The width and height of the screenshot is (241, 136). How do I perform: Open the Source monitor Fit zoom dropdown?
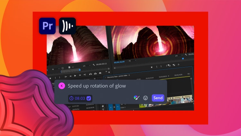[56, 69]
